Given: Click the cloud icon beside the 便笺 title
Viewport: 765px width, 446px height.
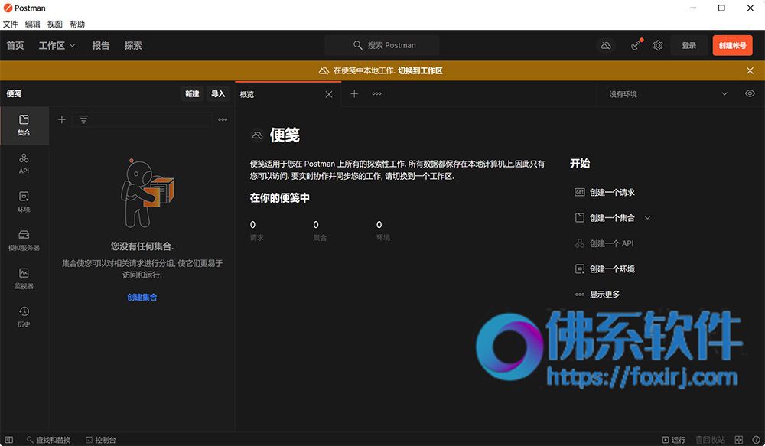Looking at the screenshot, I should point(257,135).
